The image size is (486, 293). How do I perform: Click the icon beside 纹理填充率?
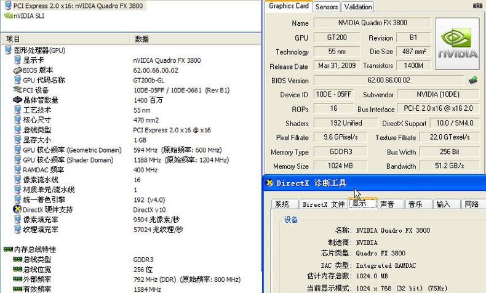point(18,229)
